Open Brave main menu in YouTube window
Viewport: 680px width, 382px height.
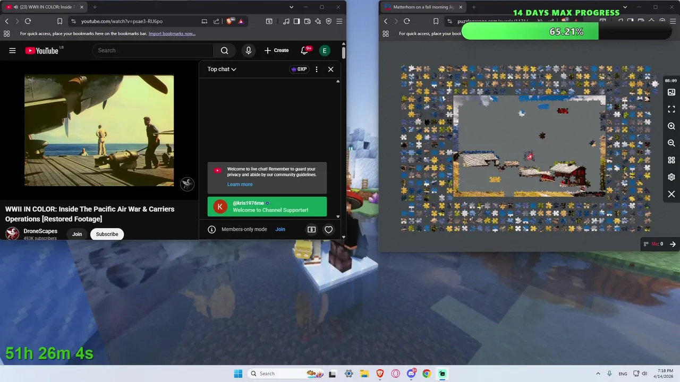(339, 21)
